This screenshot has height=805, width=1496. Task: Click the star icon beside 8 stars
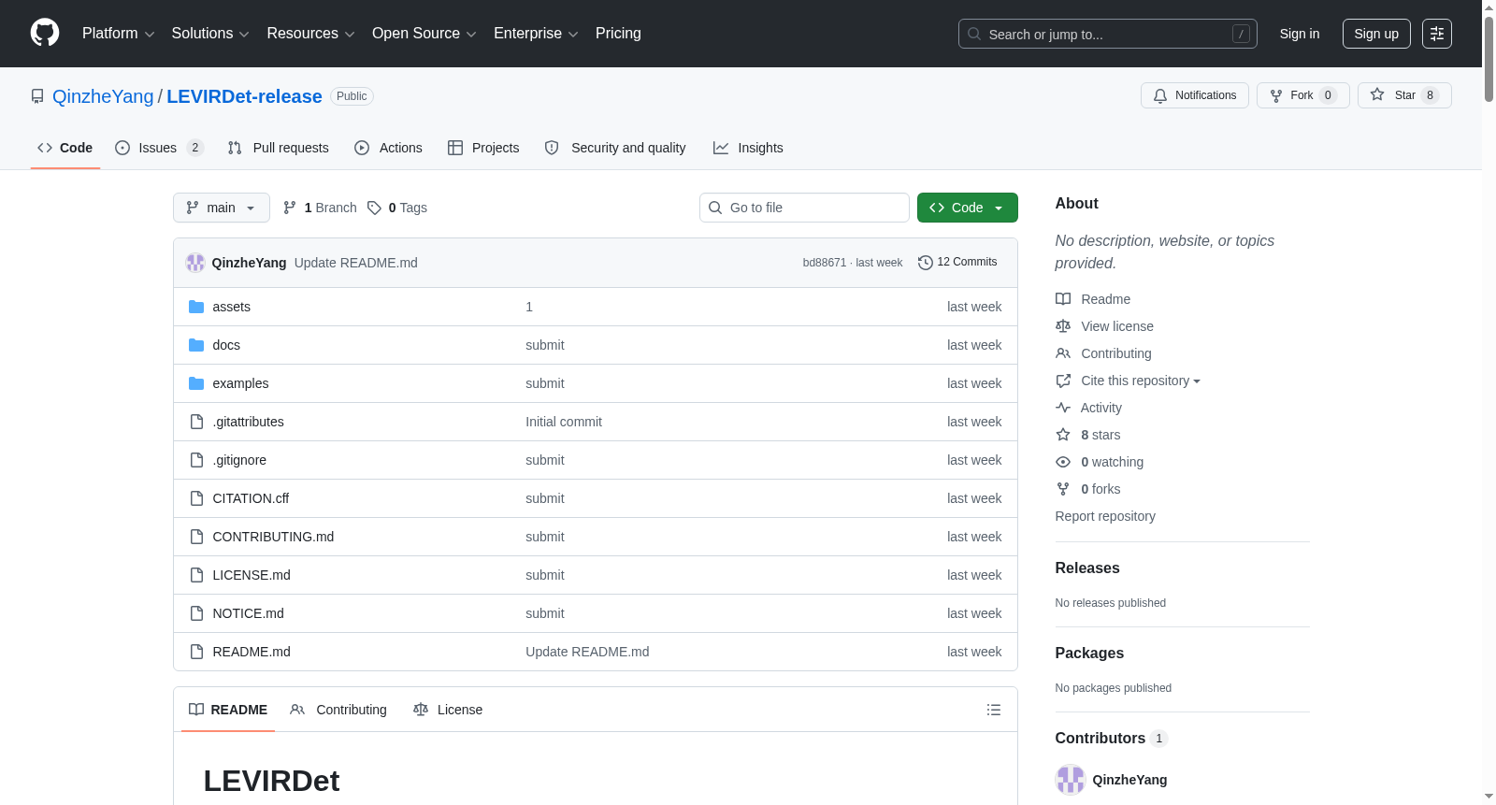[x=1063, y=435]
